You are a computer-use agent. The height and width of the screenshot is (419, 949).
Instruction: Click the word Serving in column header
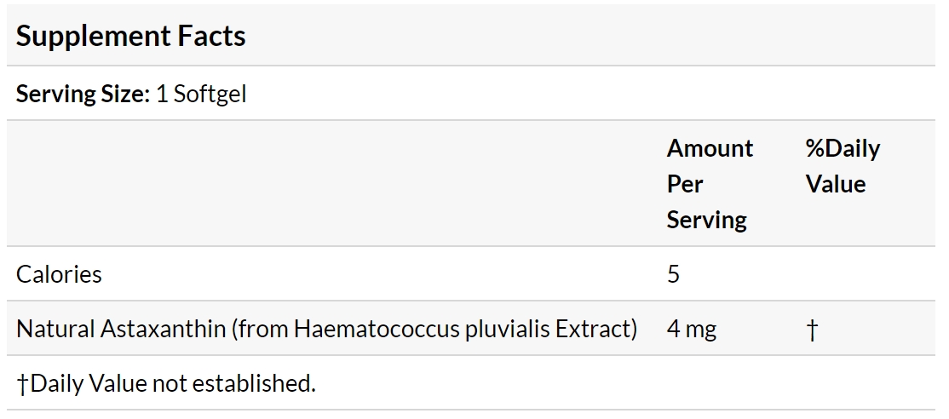pos(707,220)
